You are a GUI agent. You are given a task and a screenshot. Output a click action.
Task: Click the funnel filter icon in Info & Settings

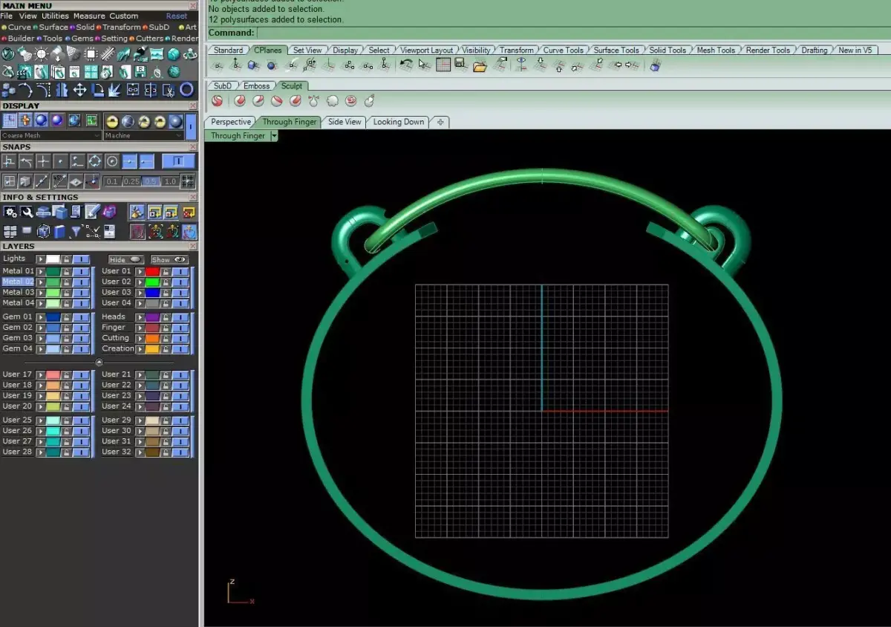tap(76, 232)
